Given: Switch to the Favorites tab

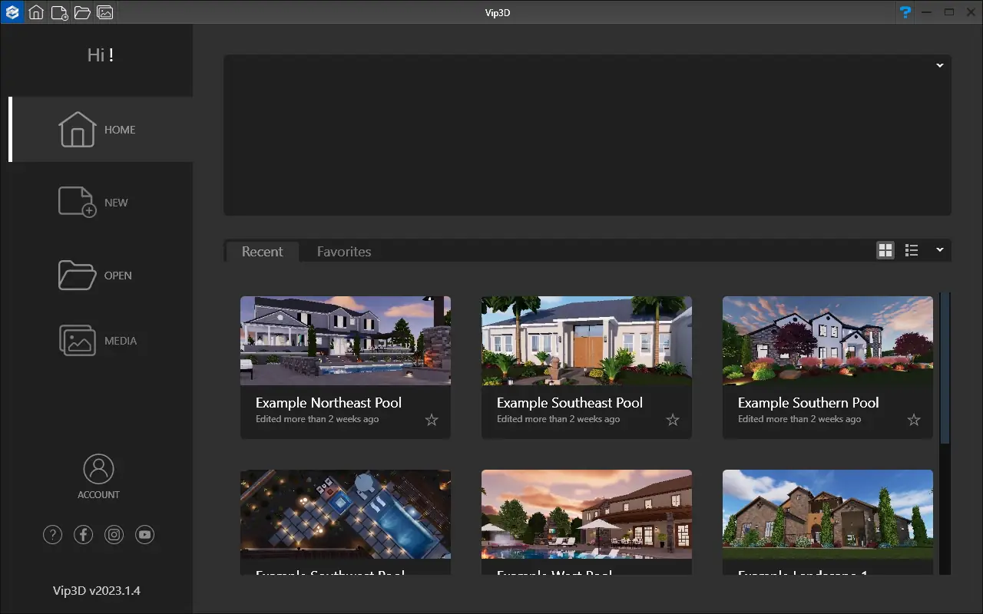Looking at the screenshot, I should tap(343, 251).
